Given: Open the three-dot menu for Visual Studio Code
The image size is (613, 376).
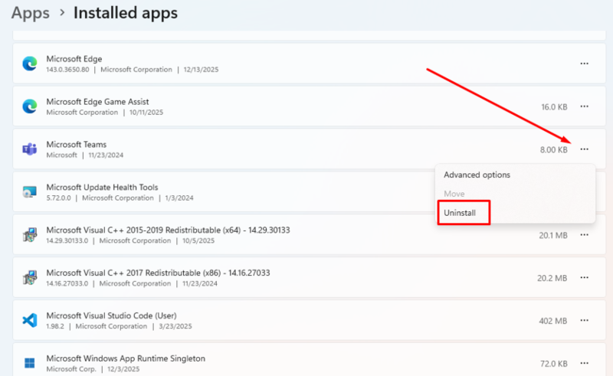Looking at the screenshot, I should (585, 320).
